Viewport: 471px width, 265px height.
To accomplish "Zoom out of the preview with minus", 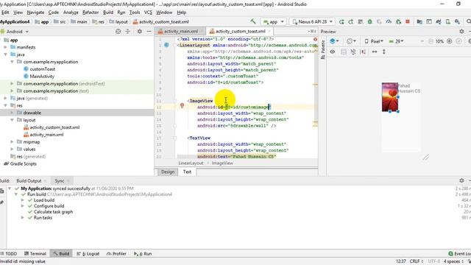I will (431, 41).
